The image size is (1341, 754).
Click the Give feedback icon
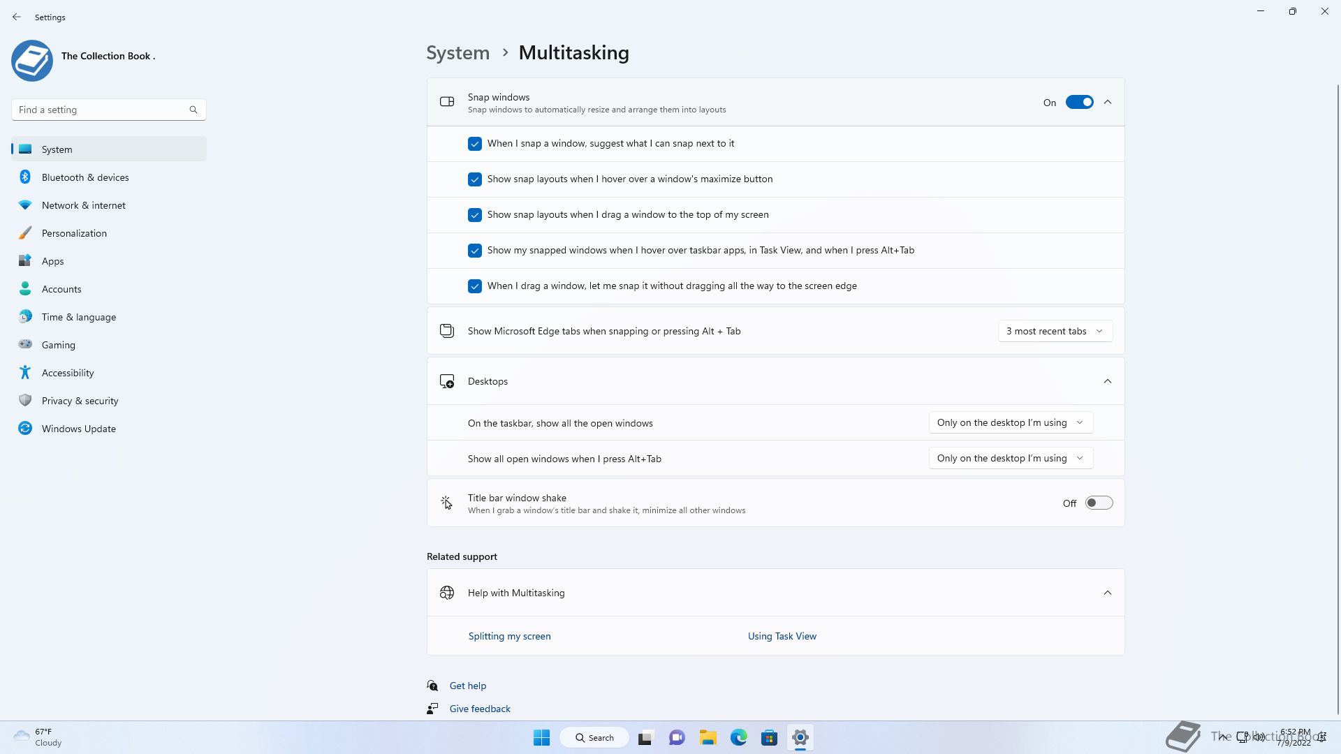[433, 709]
